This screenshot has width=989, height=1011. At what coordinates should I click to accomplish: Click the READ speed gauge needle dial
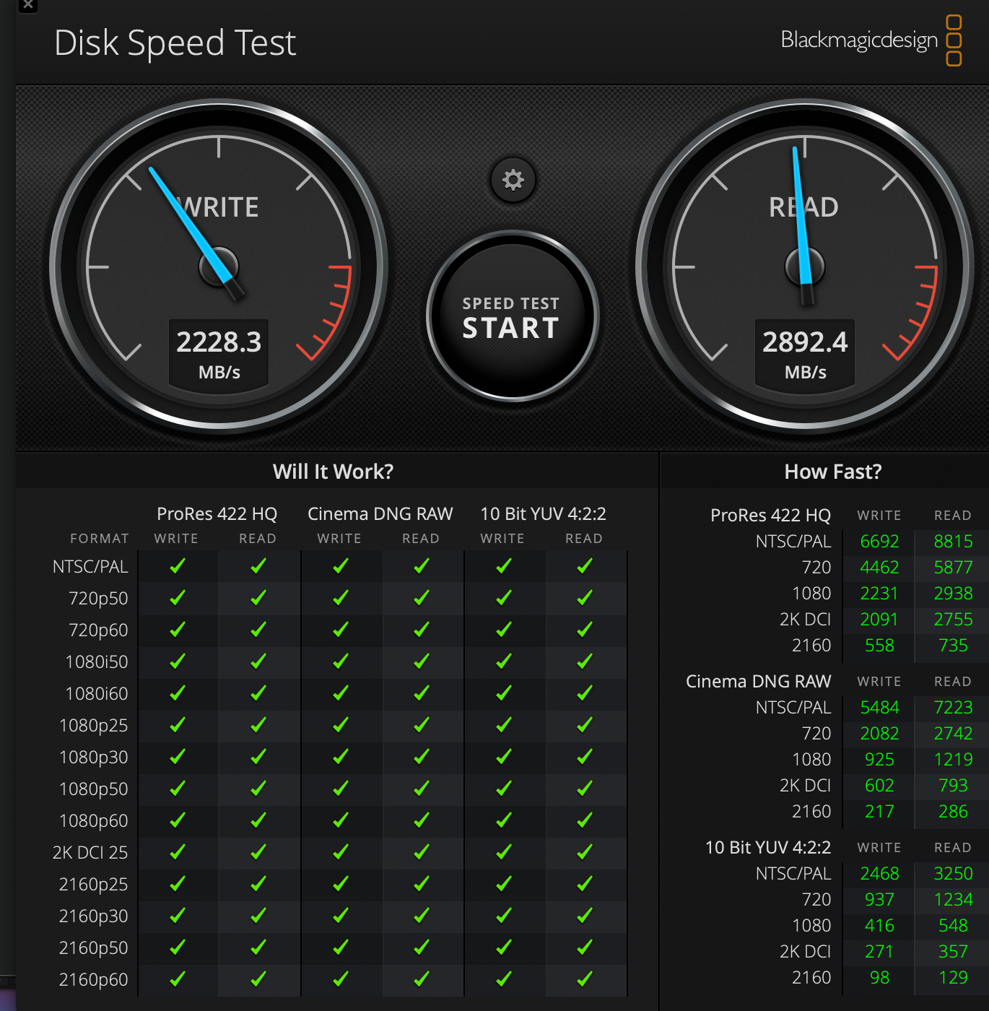(x=805, y=266)
